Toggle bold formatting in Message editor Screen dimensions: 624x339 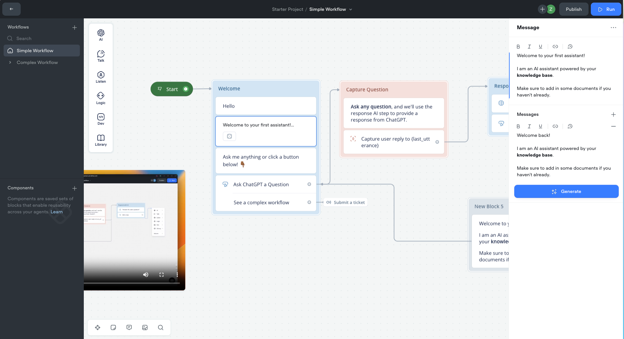[x=518, y=46]
